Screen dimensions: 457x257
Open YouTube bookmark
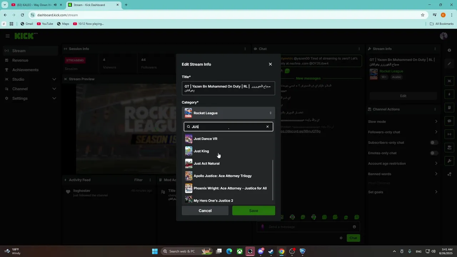coord(45,24)
